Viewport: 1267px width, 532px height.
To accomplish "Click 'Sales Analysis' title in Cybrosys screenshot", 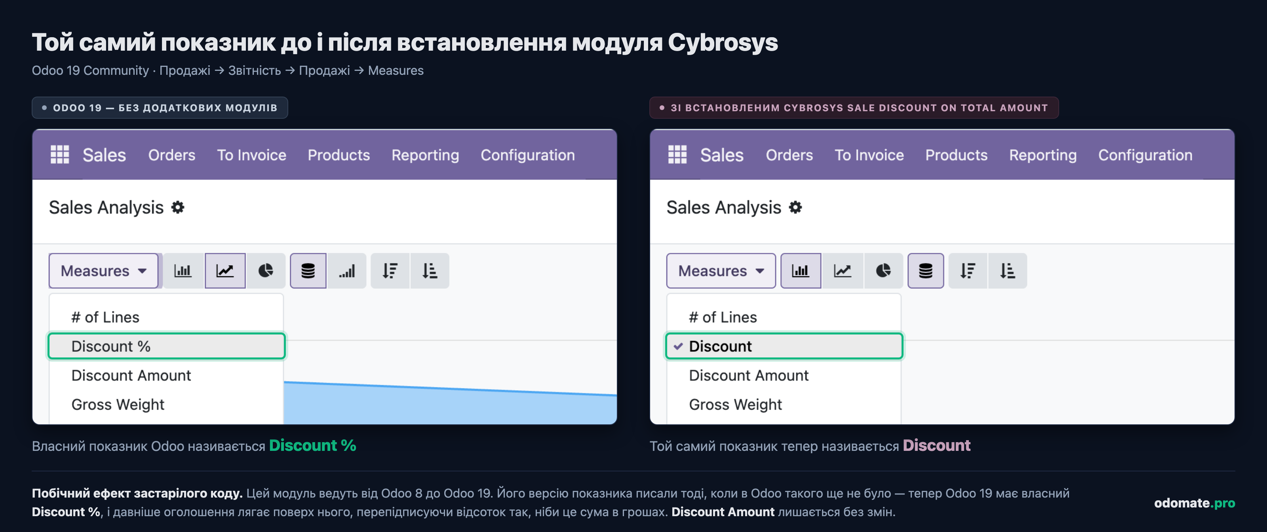I will [x=724, y=207].
